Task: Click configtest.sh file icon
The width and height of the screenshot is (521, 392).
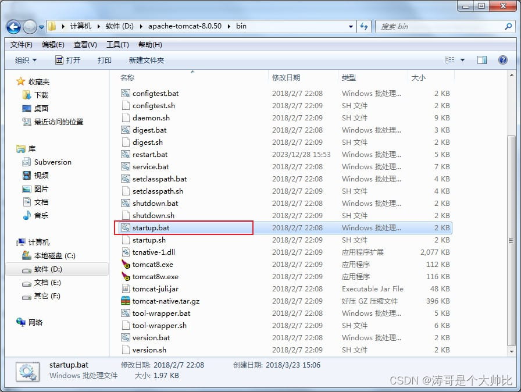Action: [125, 106]
